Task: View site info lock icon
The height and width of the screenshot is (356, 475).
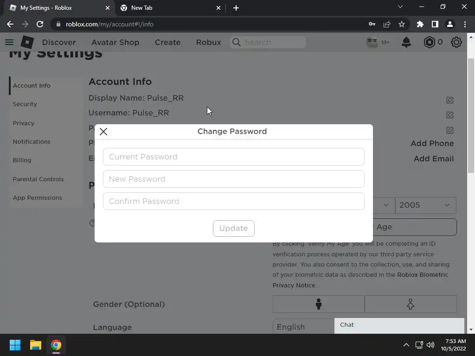Action: click(58, 24)
